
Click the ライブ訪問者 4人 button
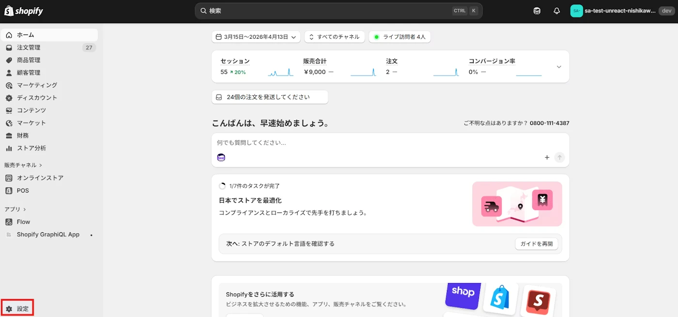click(400, 37)
